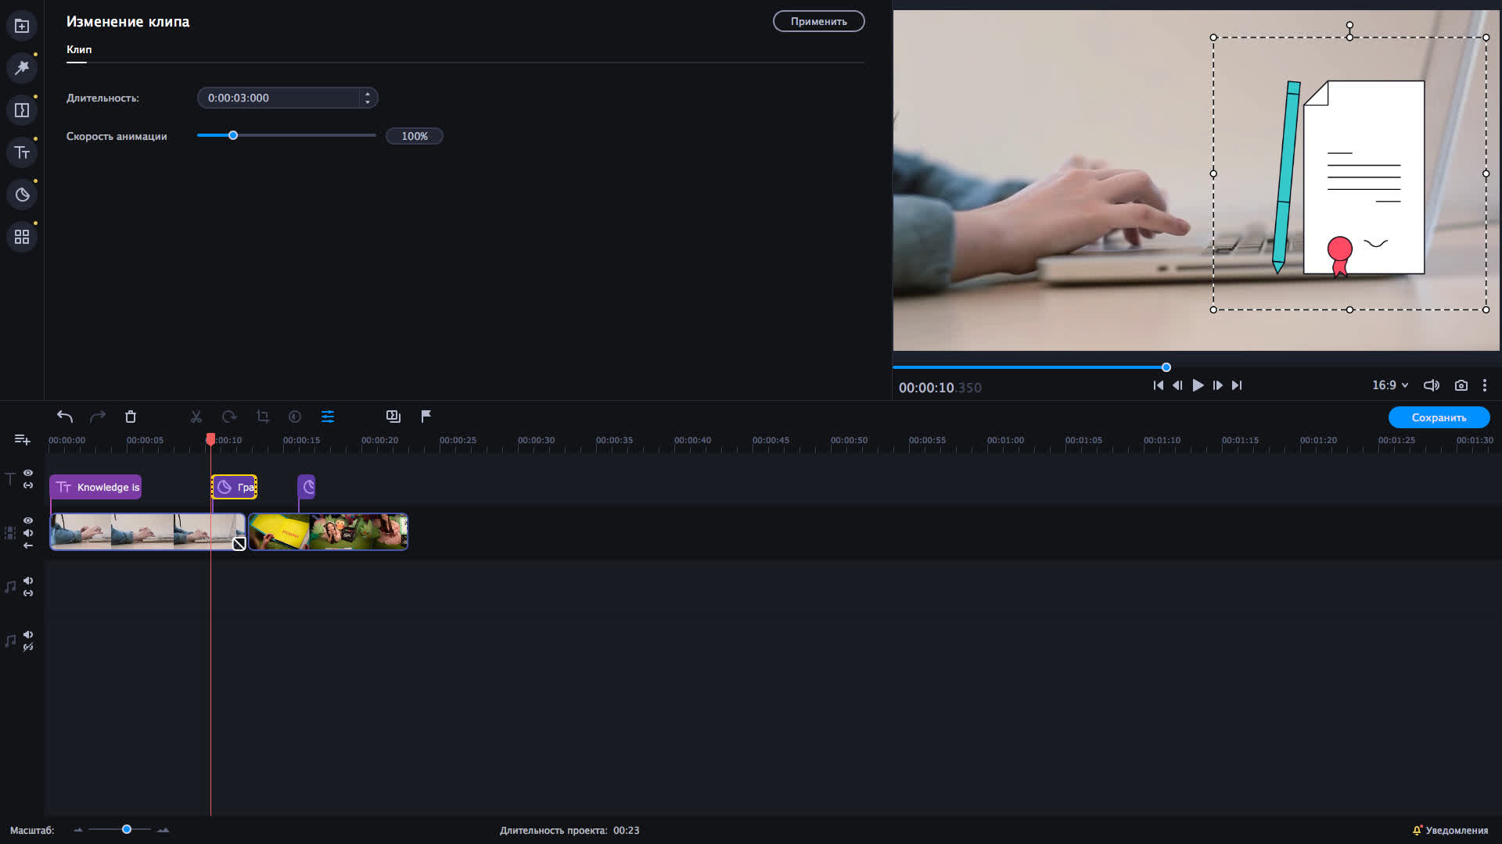Open clip properties sliders icon

(328, 417)
